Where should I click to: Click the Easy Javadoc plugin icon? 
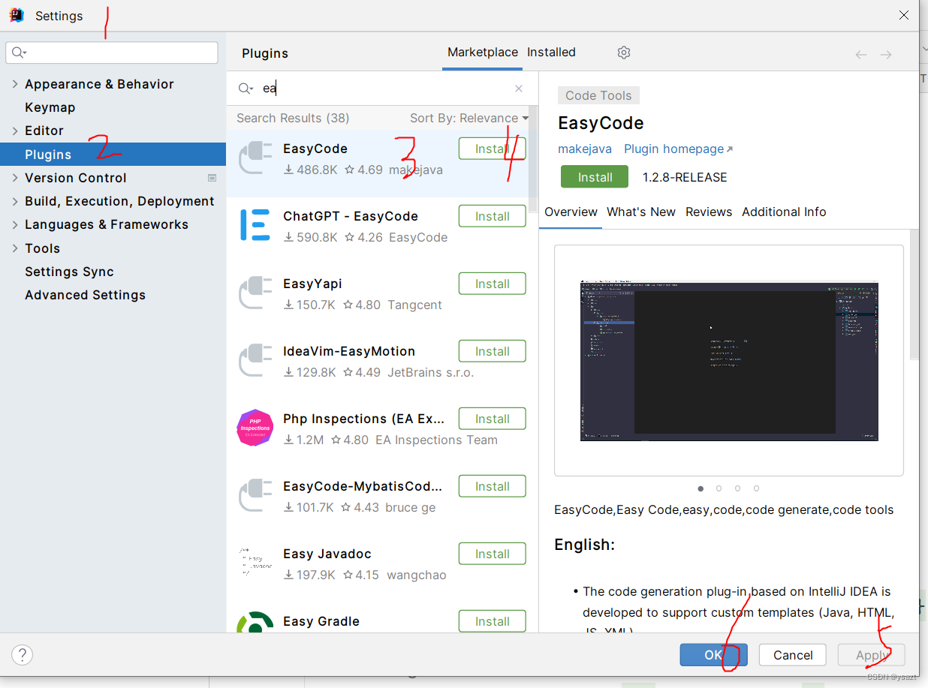[x=255, y=563]
